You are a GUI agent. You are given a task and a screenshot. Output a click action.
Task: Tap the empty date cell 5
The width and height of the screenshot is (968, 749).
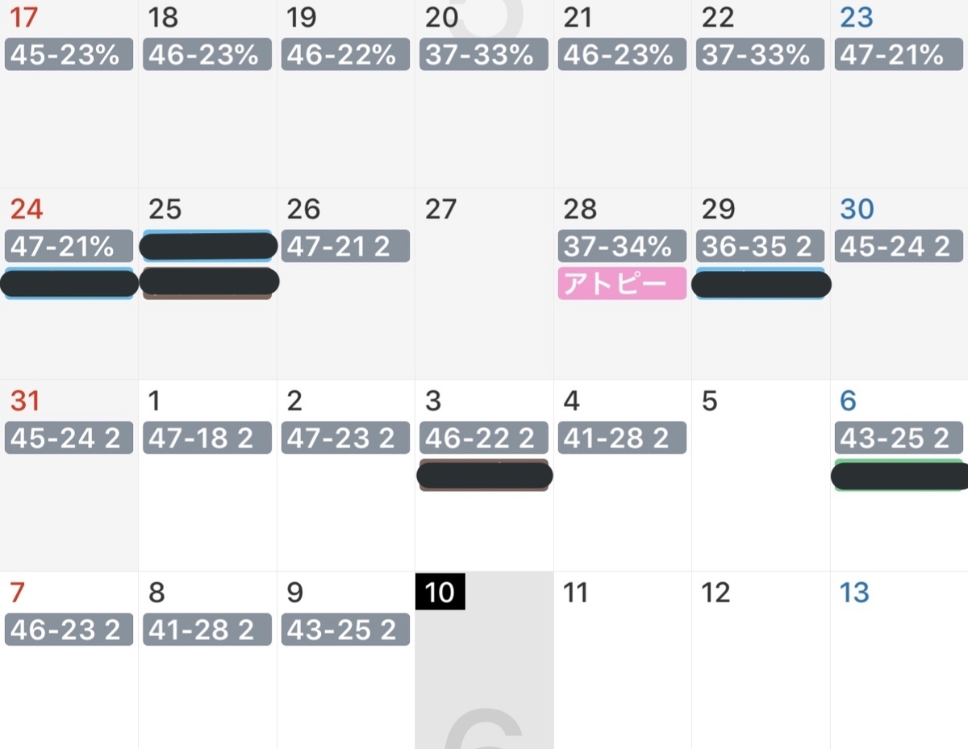tap(761, 476)
